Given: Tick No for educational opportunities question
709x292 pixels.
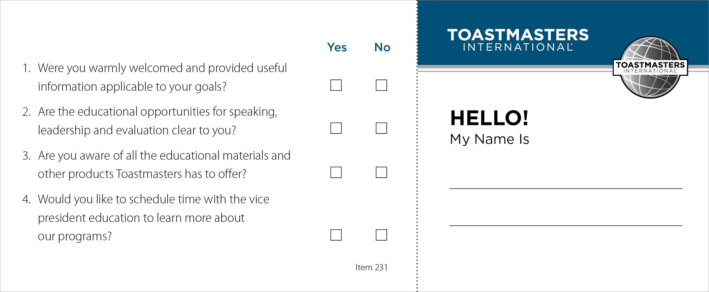Looking at the screenshot, I should (x=381, y=128).
